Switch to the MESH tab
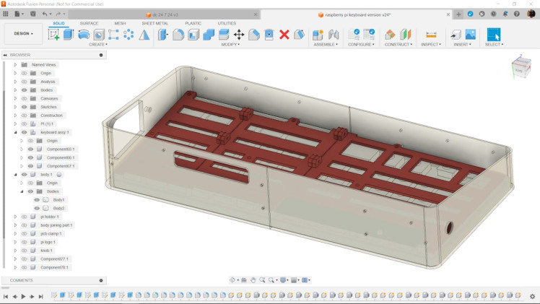The image size is (540, 304). pyautogui.click(x=120, y=23)
